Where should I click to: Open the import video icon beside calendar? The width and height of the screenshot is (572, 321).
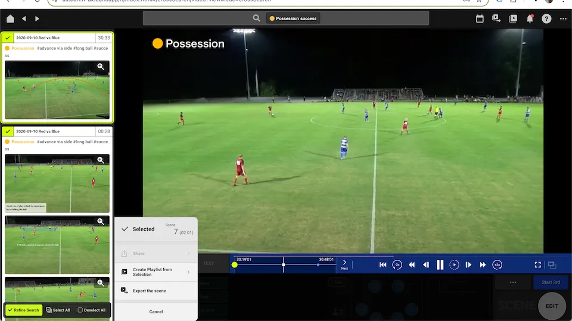(x=496, y=18)
